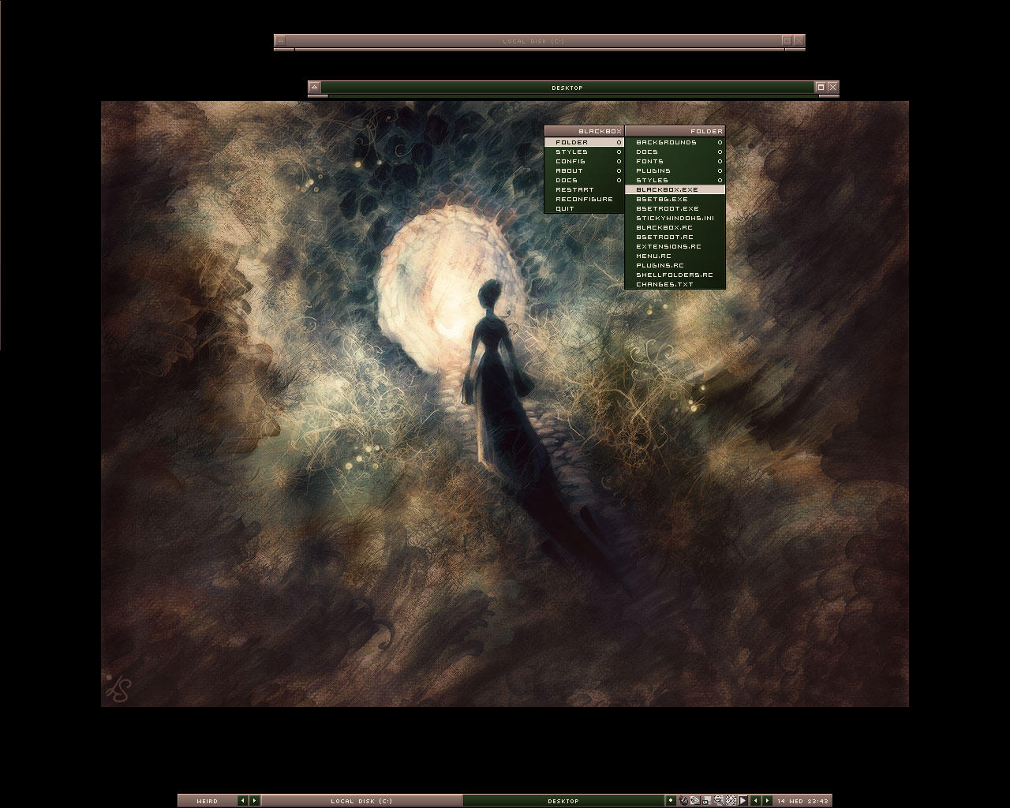Switch to Local Disk (C:) task in taskbar
The image size is (1010, 808).
coord(361,801)
